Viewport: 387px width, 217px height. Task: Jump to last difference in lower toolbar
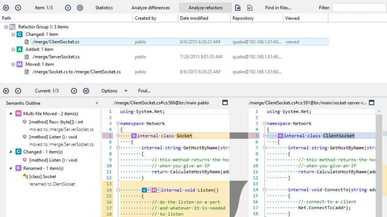tap(86, 91)
